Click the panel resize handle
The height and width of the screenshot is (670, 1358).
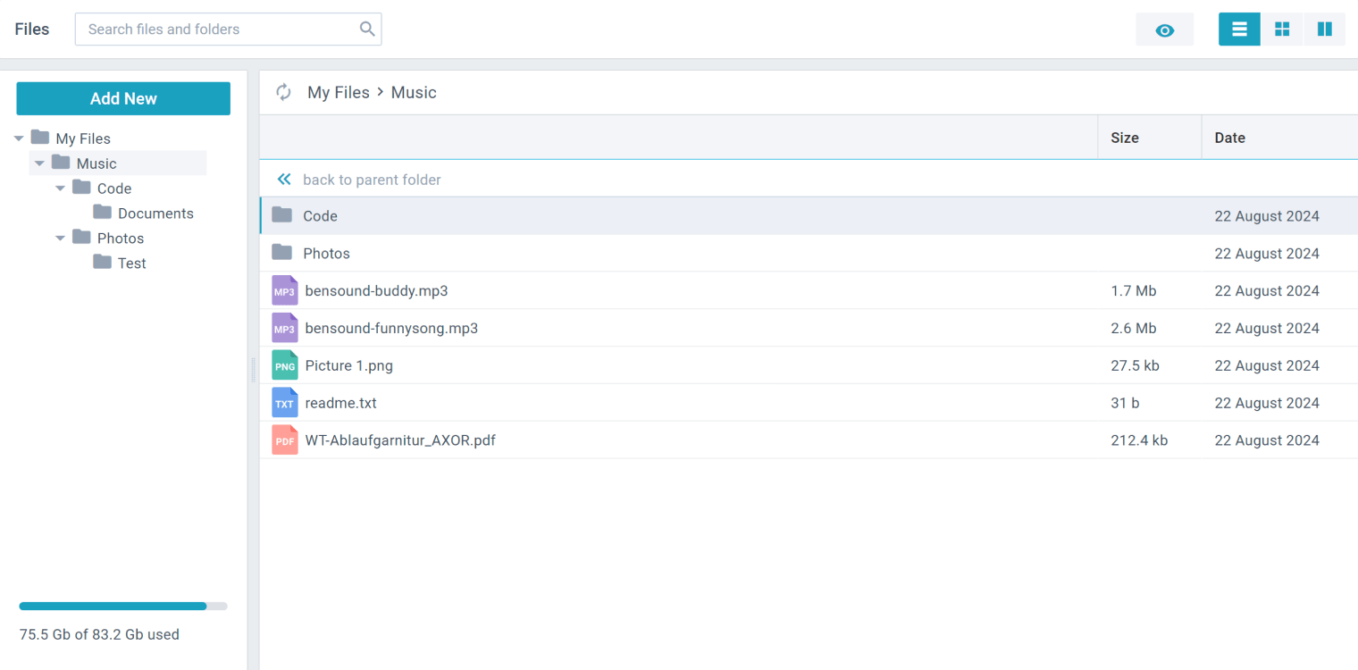pyautogui.click(x=254, y=368)
